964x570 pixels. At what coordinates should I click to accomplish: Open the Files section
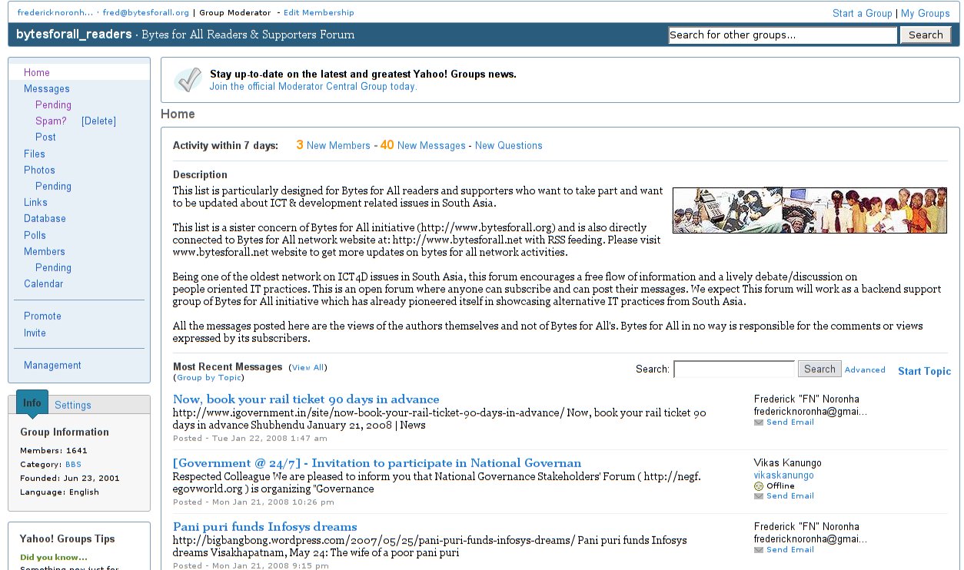[35, 154]
